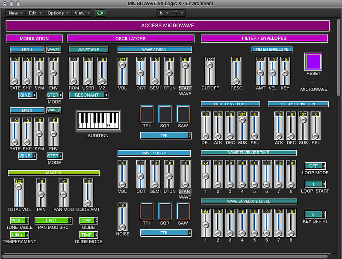
Task: Open the RESONANT wavetable dropdown
Action: (88, 95)
